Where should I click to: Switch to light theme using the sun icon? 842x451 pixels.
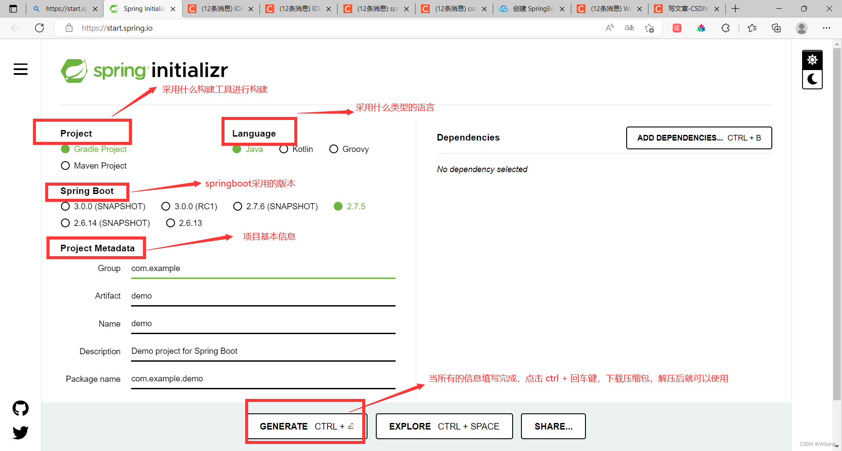tap(812, 60)
